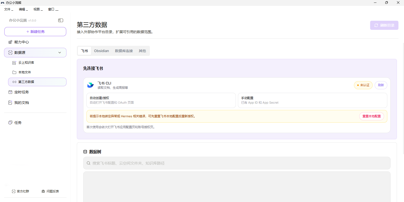Click the 我的文档 document icon
The width and height of the screenshot is (404, 202).
pyautogui.click(x=10, y=103)
